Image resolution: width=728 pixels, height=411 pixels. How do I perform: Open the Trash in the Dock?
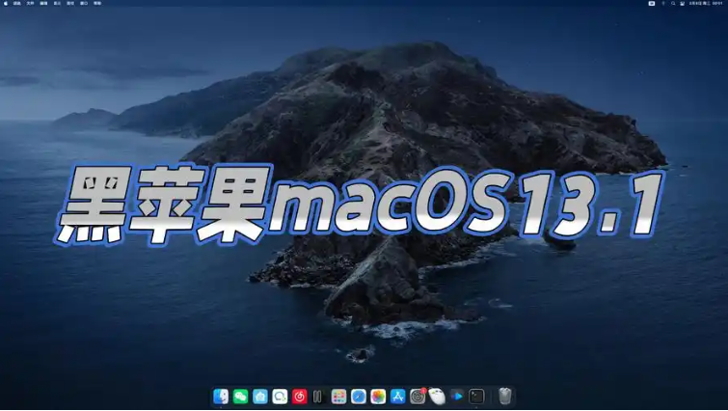pyautogui.click(x=505, y=397)
